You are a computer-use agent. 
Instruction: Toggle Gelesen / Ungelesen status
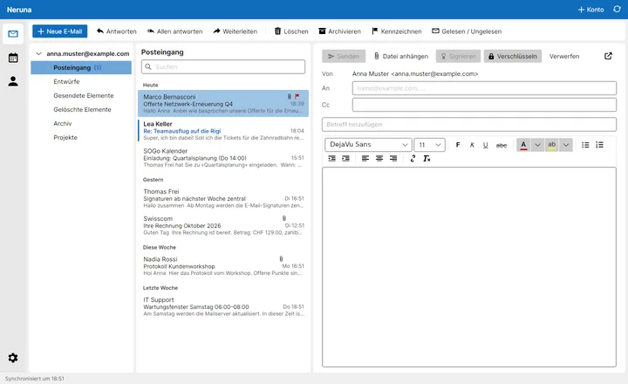tap(467, 31)
